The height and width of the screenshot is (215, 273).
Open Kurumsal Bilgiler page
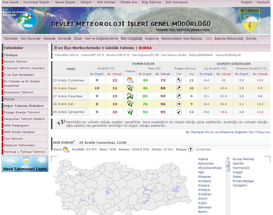pos(36,2)
